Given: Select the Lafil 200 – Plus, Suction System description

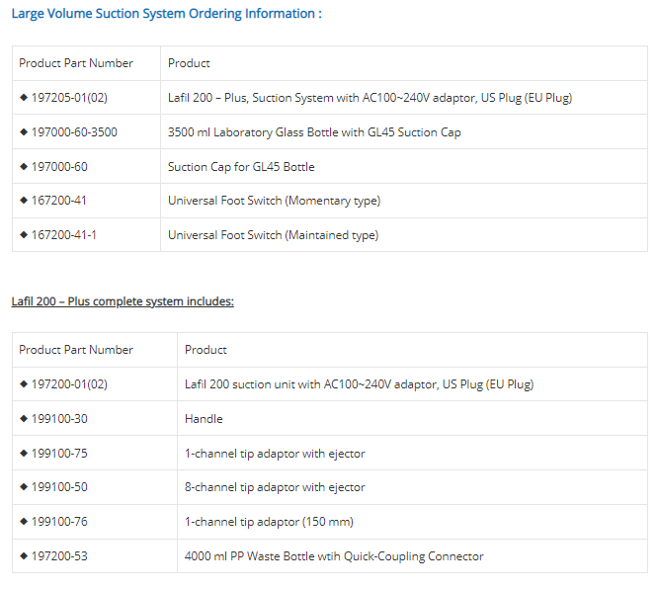Looking at the screenshot, I should click(370, 98).
